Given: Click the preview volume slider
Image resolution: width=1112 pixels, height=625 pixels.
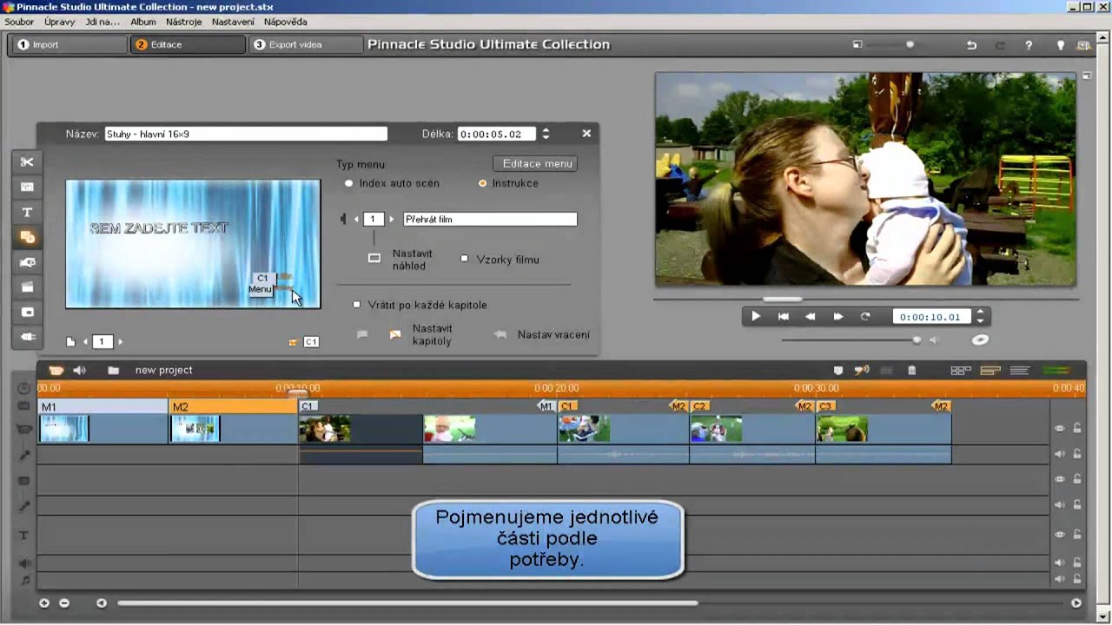Looking at the screenshot, I should click(851, 340).
